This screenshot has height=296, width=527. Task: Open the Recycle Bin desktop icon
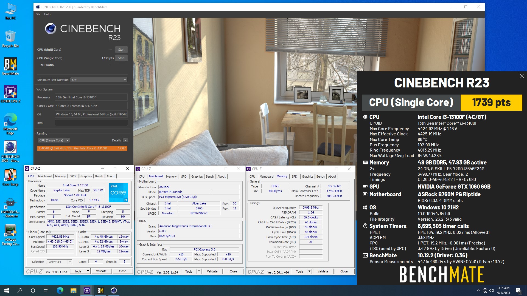10,39
